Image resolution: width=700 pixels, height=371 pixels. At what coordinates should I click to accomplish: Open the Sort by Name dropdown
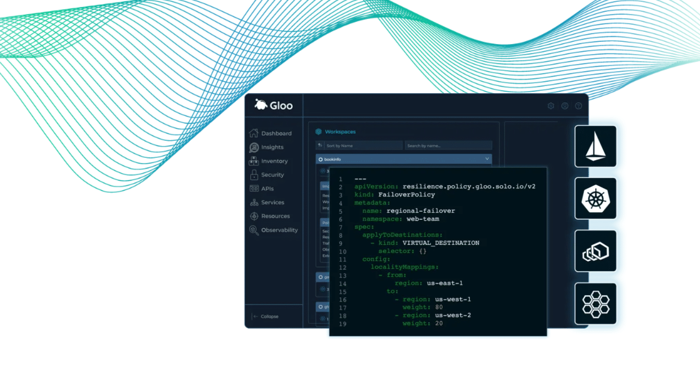coord(359,146)
